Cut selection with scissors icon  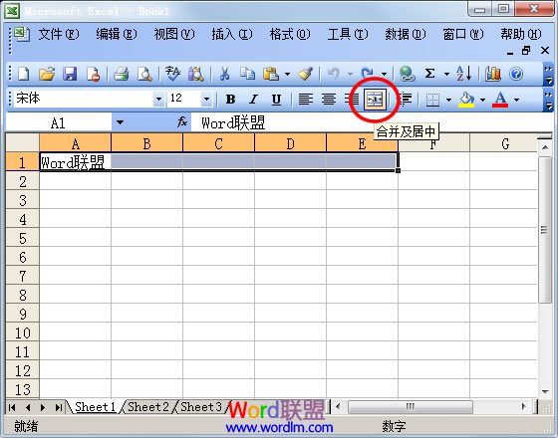[x=224, y=74]
